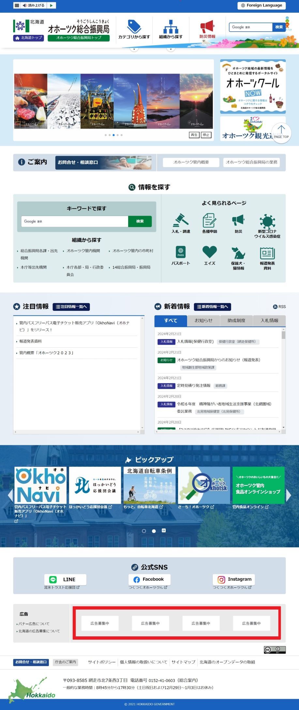The width and height of the screenshot is (299, 710).
Task: Click the green 検索 button under キーワードで探す
Action: coord(140,221)
